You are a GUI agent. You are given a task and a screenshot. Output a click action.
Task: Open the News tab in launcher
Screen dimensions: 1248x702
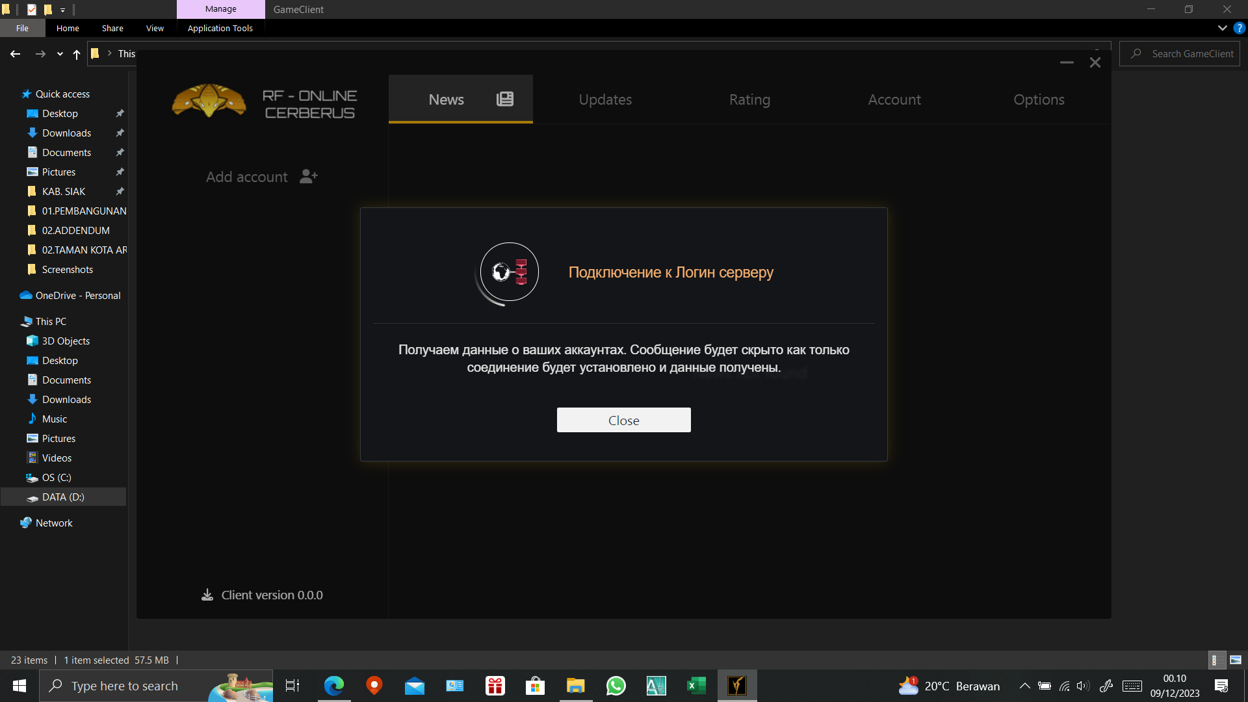(x=460, y=99)
